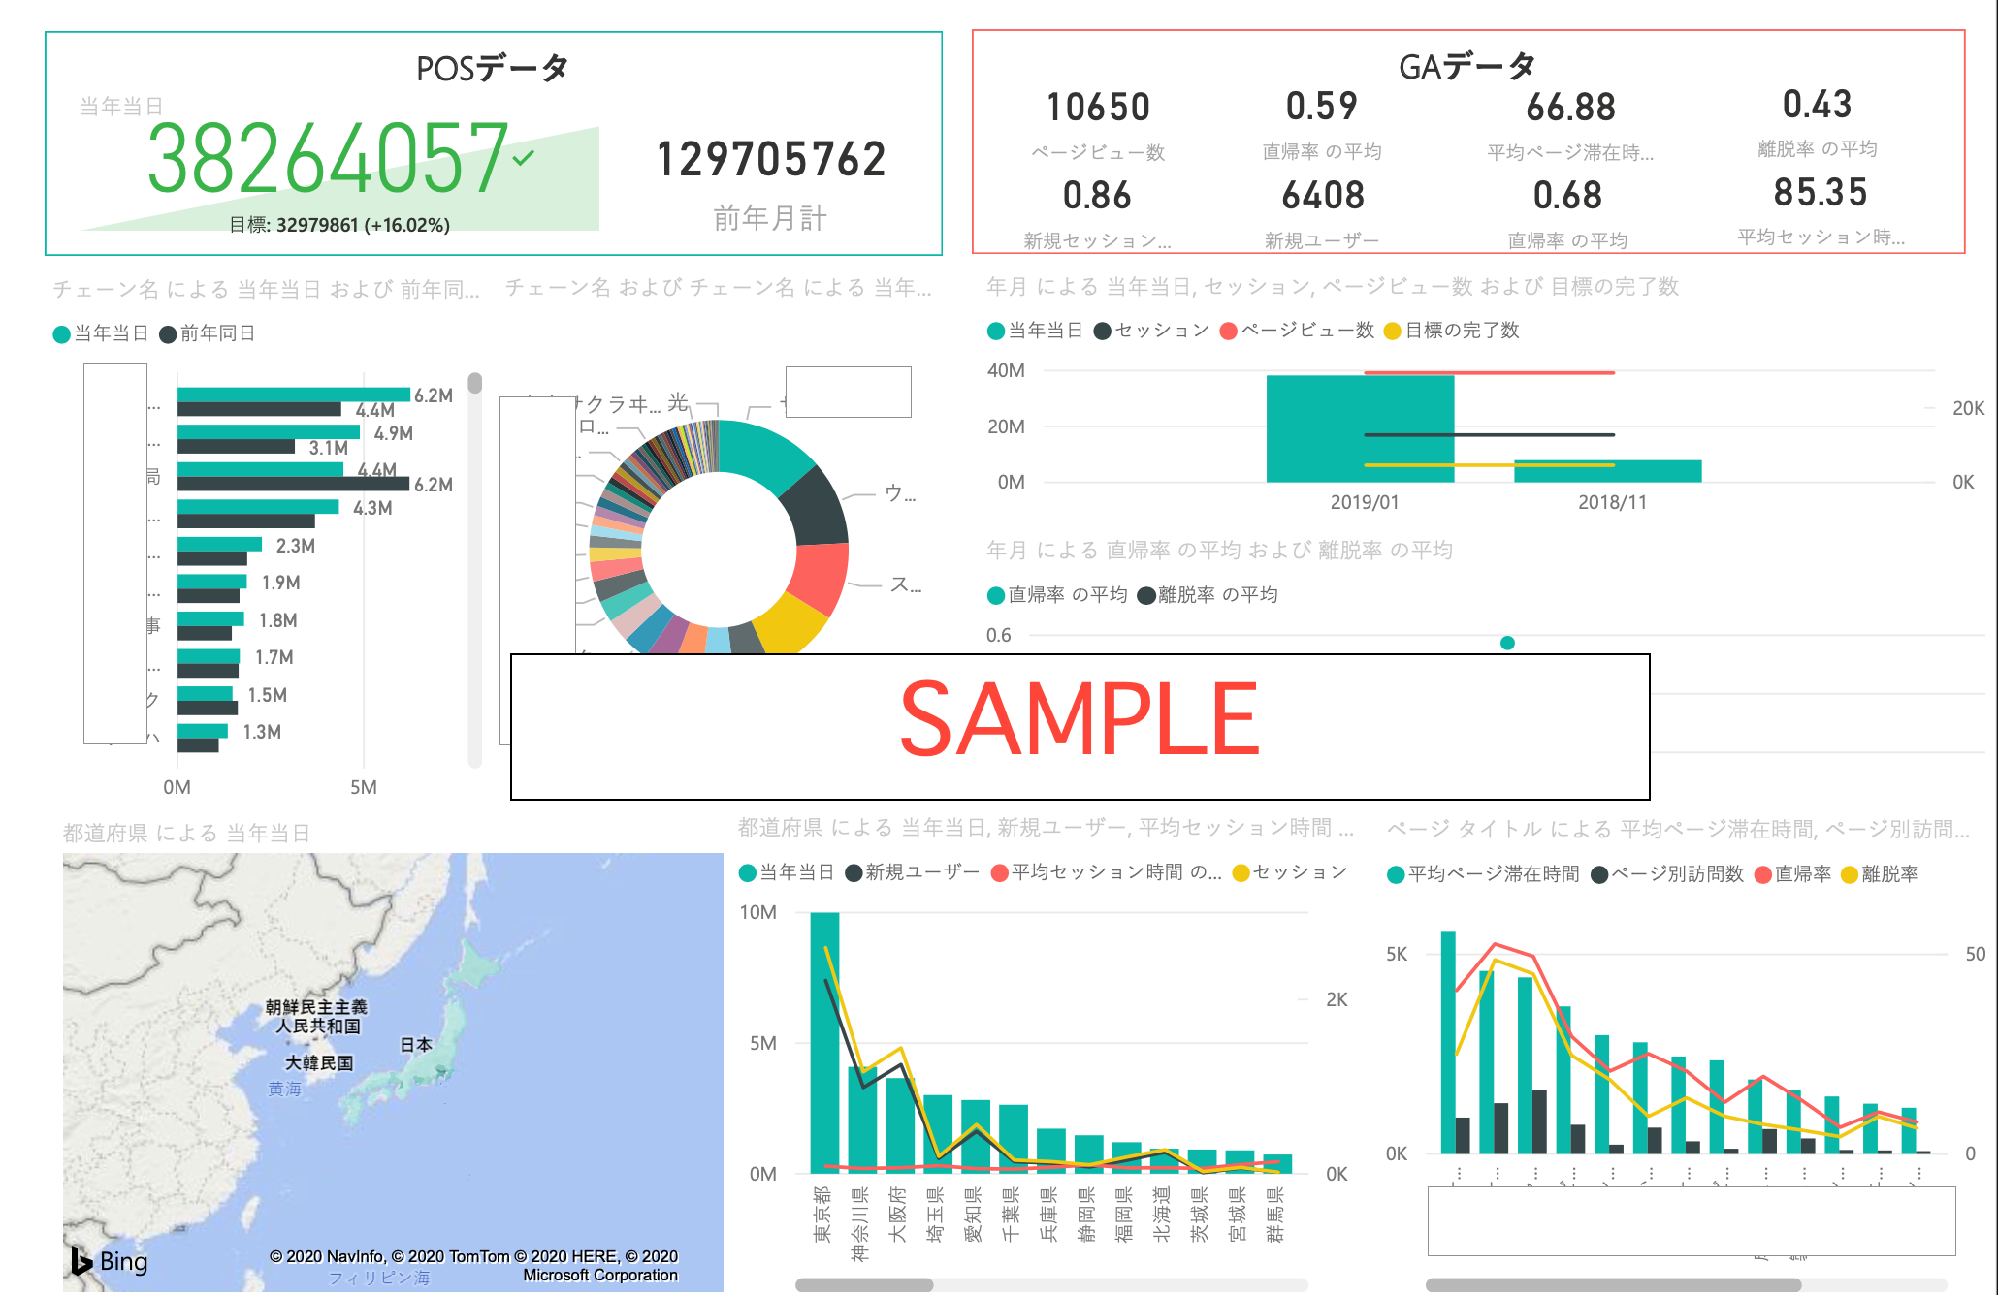
Task: Click the dark 前年同日 legend marker
Action: [168, 334]
